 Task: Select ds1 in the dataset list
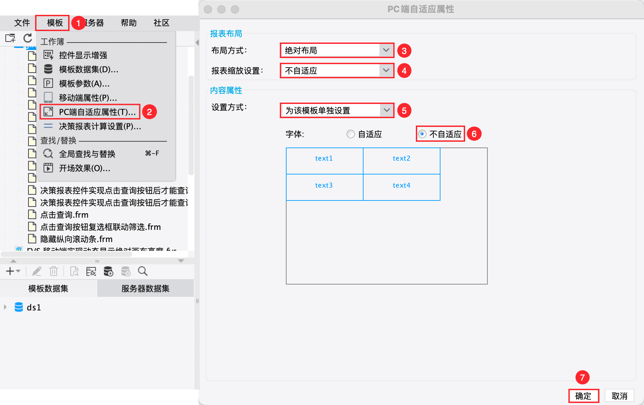click(x=34, y=307)
